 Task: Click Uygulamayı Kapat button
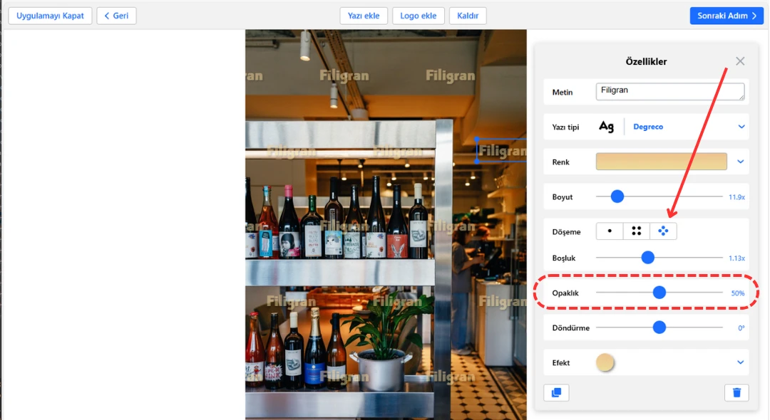click(50, 16)
